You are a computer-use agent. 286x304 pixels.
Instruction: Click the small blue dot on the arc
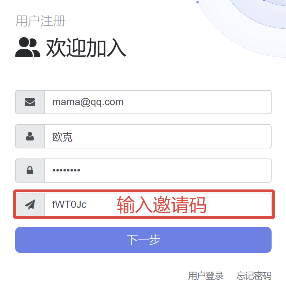[197, 2]
